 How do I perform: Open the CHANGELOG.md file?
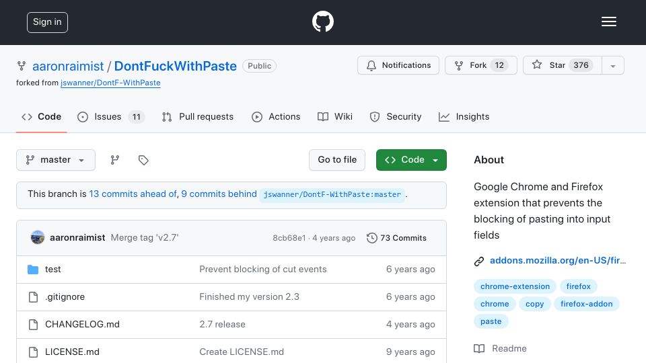pyautogui.click(x=82, y=325)
